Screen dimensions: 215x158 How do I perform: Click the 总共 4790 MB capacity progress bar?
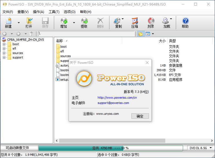(111, 148)
